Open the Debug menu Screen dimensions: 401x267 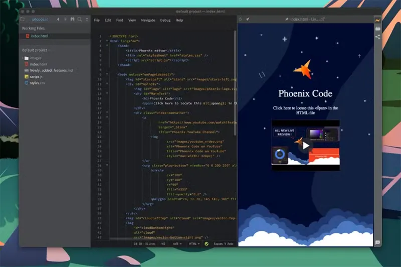[165, 20]
